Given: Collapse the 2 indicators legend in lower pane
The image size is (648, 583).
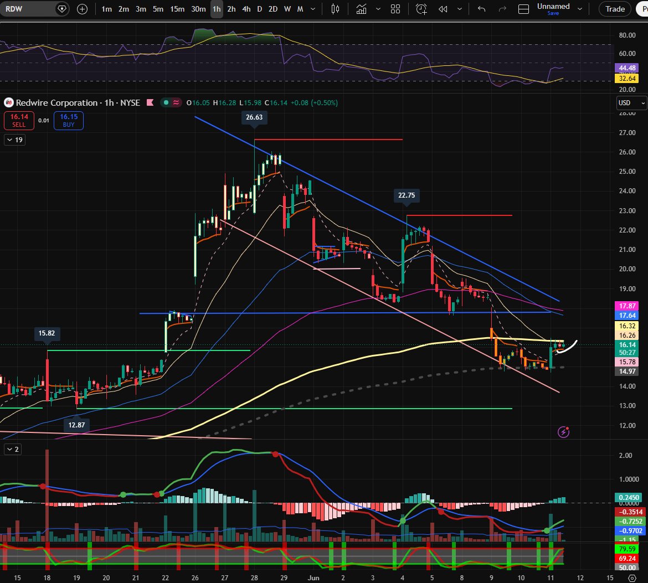Looking at the screenshot, I should point(13,449).
